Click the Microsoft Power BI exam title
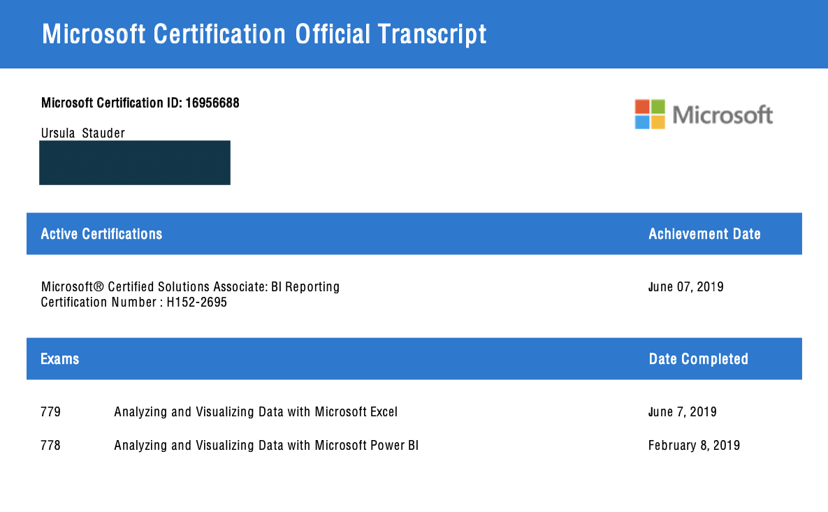828x512 pixels. tap(266, 445)
